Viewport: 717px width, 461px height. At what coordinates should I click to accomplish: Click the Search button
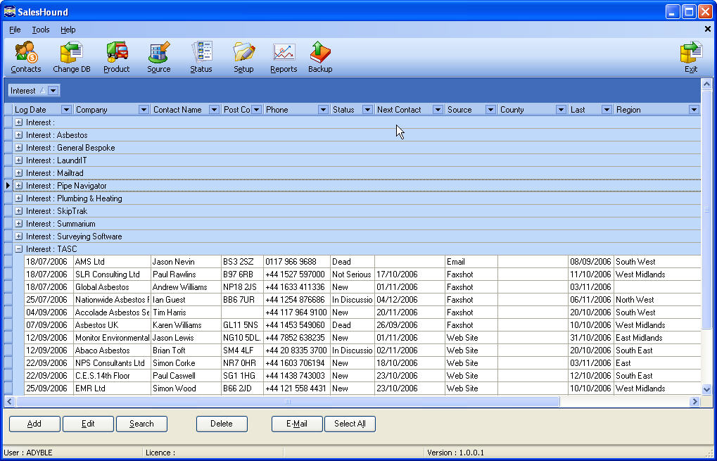[141, 424]
